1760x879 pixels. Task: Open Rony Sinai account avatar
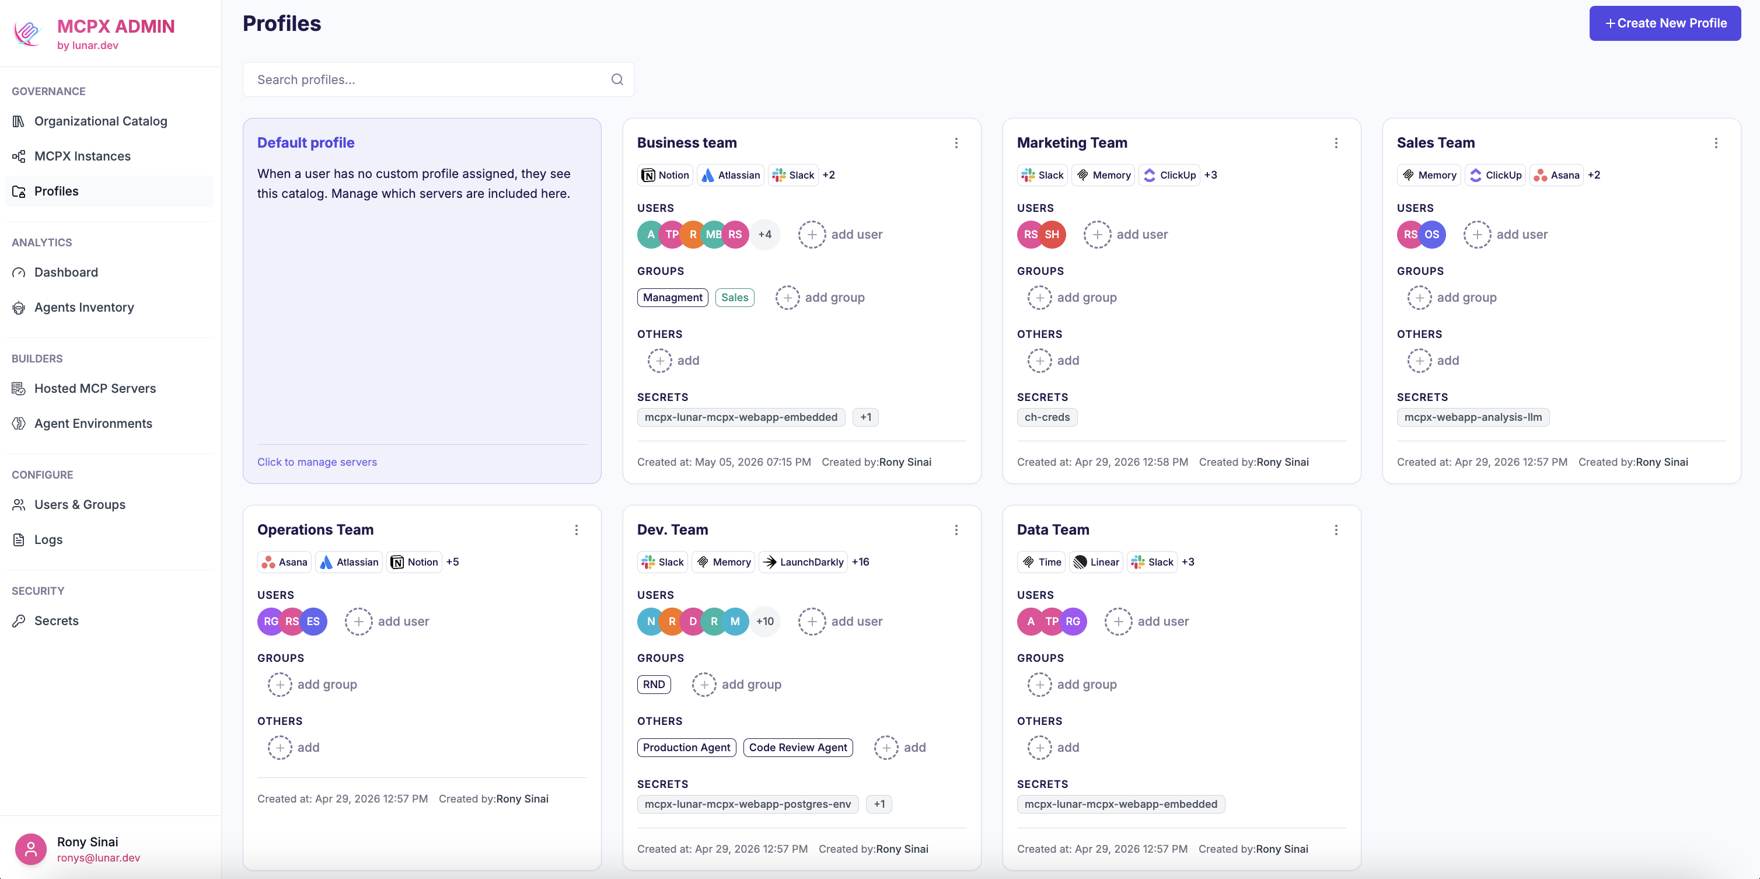(x=31, y=849)
